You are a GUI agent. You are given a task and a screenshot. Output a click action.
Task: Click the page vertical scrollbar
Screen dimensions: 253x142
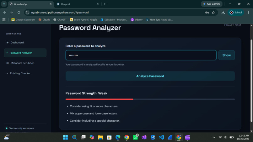(x=251, y=81)
